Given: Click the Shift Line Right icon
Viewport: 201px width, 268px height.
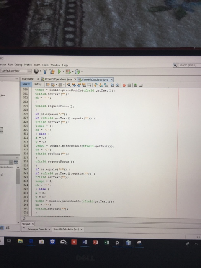Looking at the screenshot, I should click(118, 85).
